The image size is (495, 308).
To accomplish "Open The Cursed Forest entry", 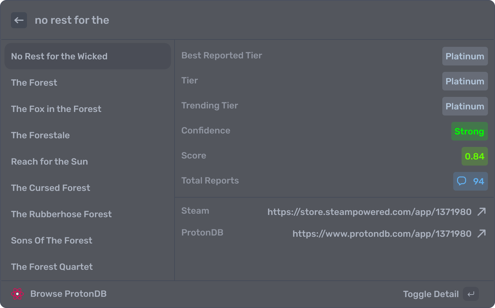I will [x=51, y=188].
